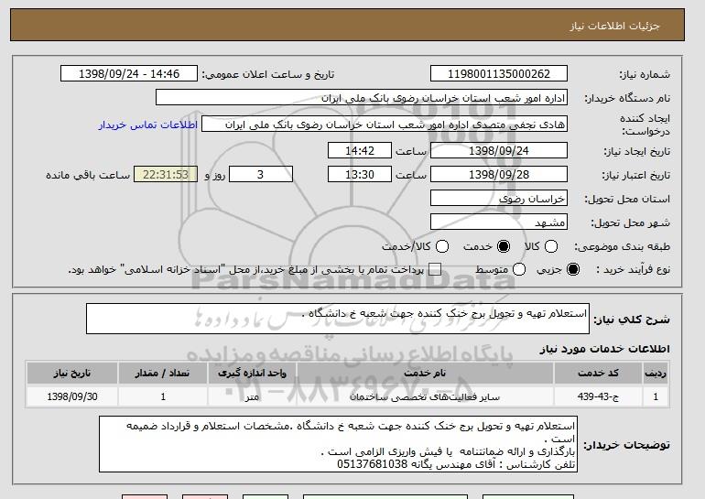Click the جزئیات اطلاعات نیاز header title
The height and width of the screenshot is (499, 705).
coord(615,26)
